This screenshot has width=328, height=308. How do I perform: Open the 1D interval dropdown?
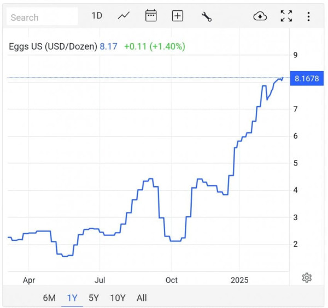[97, 16]
